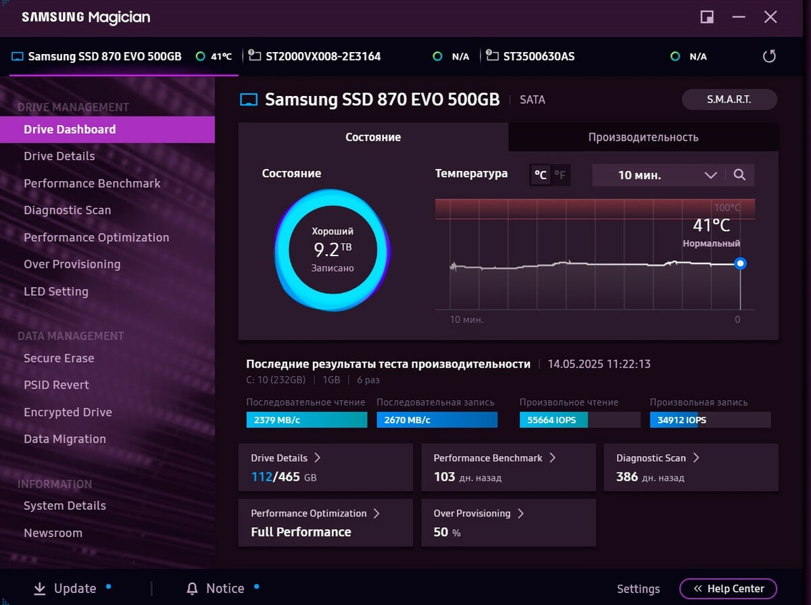Click the blue temperature graph marker
Screen dimensions: 811x605
[740, 264]
